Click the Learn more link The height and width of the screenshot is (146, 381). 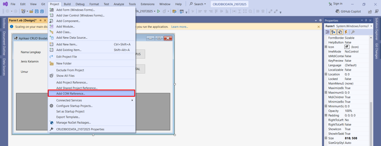click(x=180, y=27)
